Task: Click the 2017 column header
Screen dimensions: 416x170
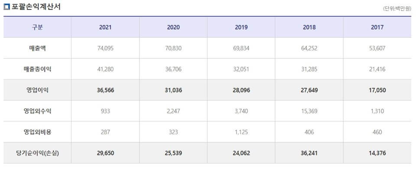Action: pyautogui.click(x=377, y=27)
